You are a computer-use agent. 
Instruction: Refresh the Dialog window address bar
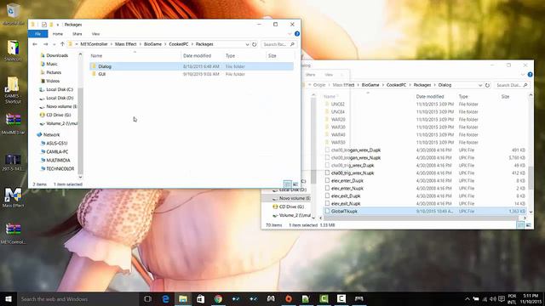[488, 85]
